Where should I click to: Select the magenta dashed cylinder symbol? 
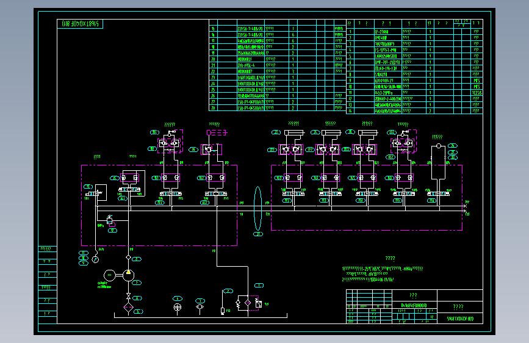click(217, 132)
